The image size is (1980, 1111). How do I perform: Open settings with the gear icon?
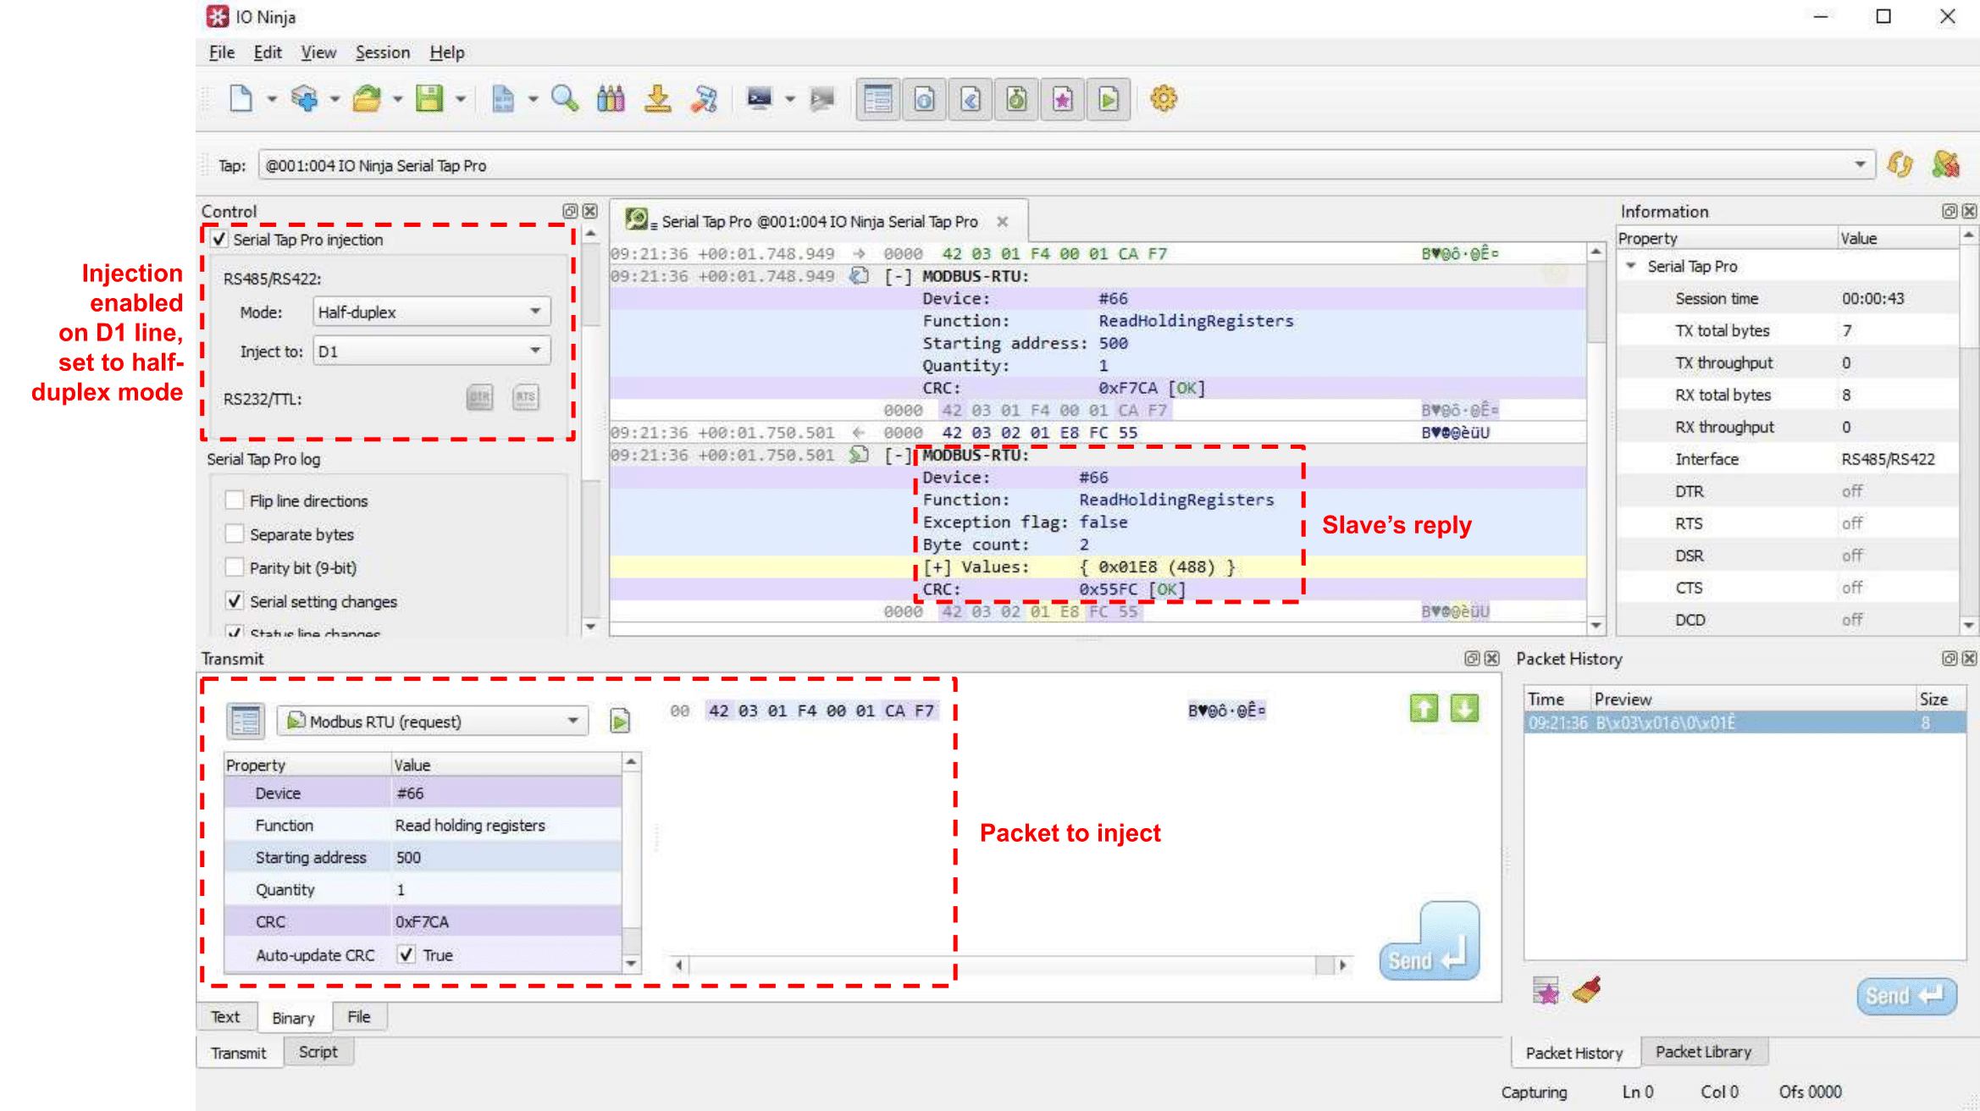[x=1164, y=98]
